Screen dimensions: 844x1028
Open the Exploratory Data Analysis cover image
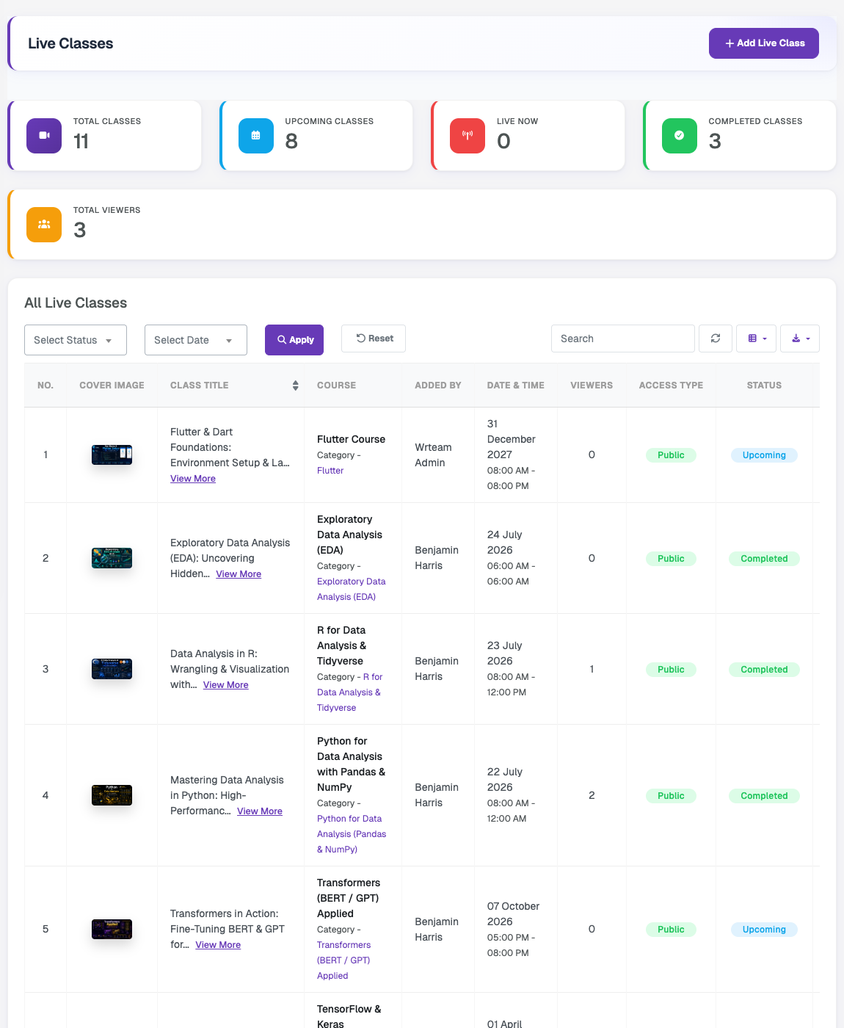click(x=112, y=558)
